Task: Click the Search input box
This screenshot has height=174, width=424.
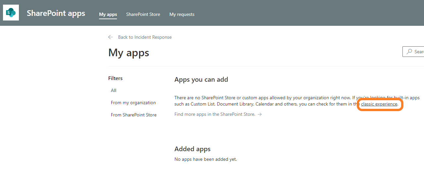Action: pos(413,52)
